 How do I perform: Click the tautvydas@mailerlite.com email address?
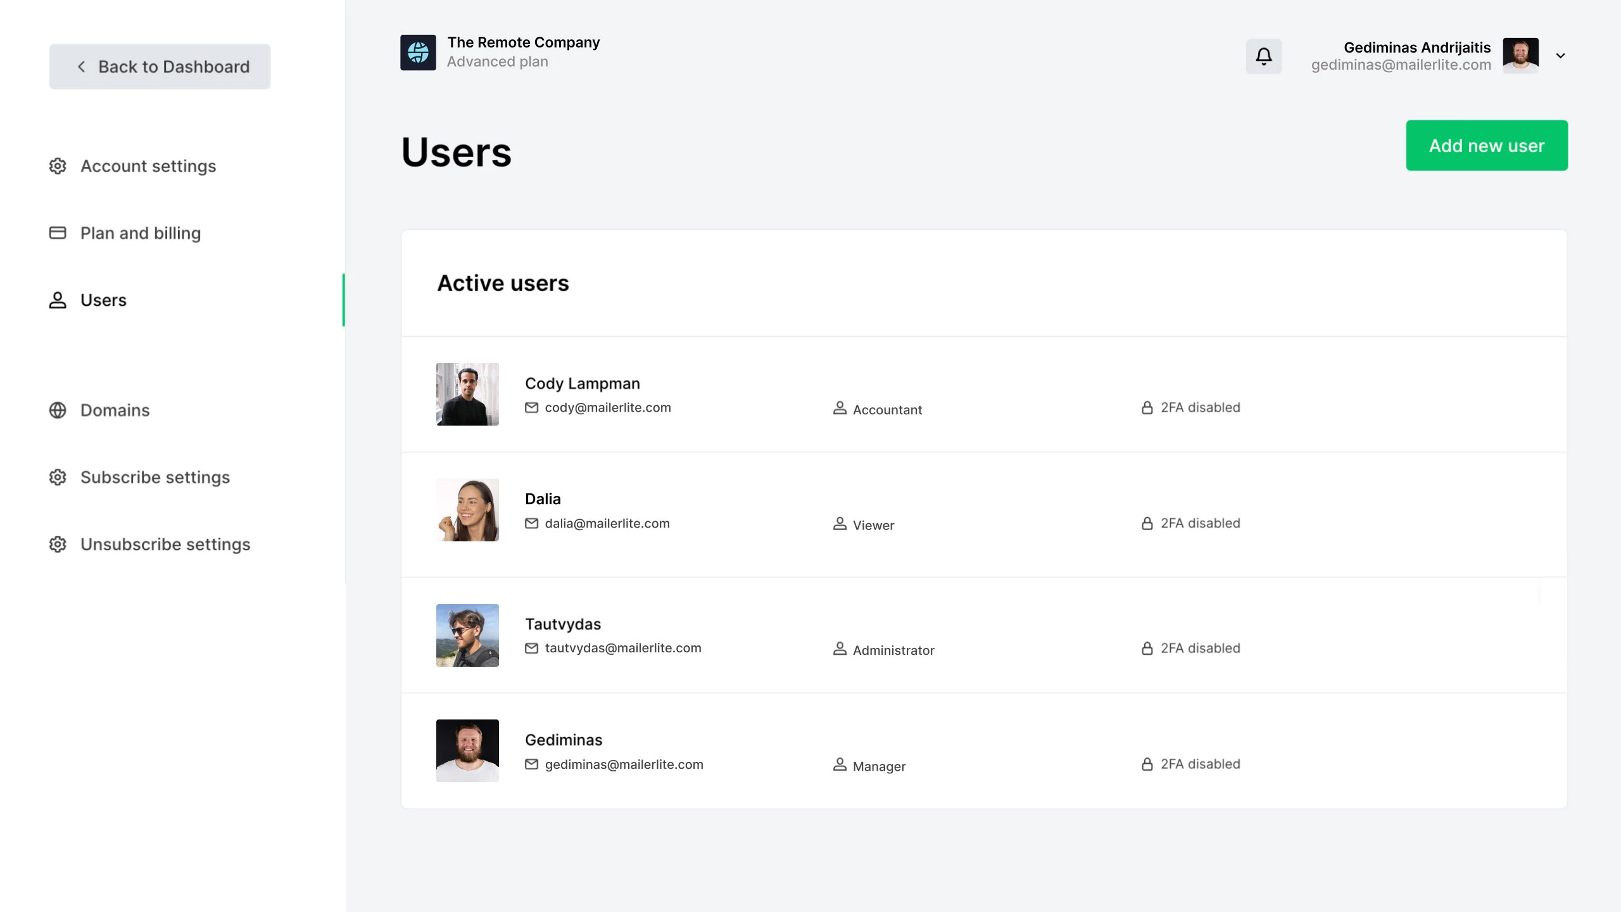point(622,648)
